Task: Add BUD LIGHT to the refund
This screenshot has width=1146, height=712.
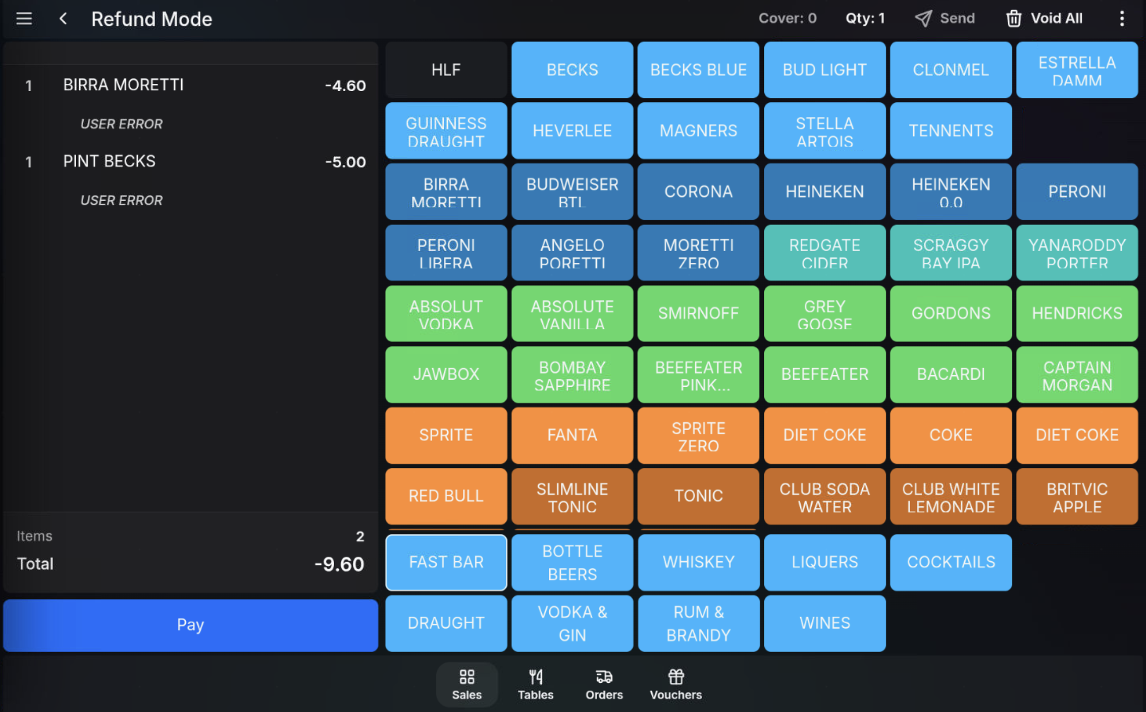Action: pos(824,70)
